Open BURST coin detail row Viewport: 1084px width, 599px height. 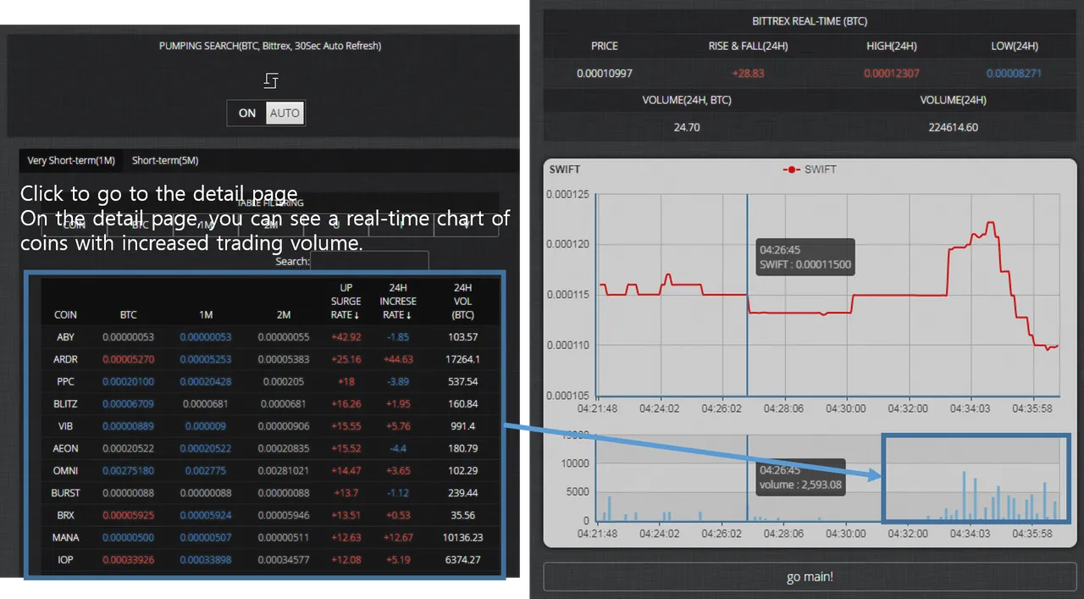(269, 493)
